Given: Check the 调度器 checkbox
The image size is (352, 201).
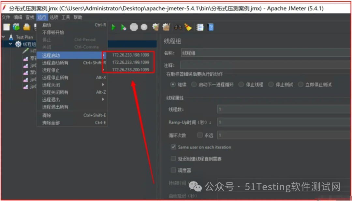Looking at the screenshot, I should [x=173, y=170].
